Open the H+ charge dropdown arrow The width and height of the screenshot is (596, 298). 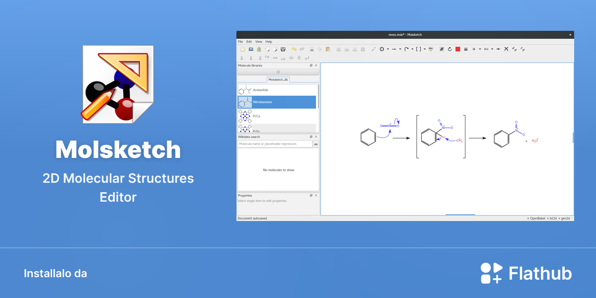tap(492, 49)
